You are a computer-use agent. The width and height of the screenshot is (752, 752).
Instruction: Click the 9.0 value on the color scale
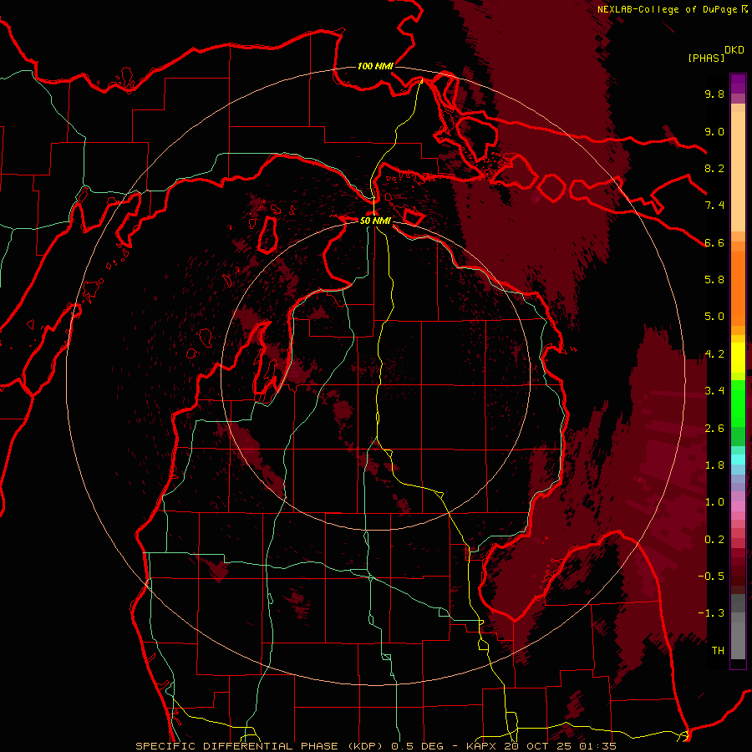(x=714, y=131)
